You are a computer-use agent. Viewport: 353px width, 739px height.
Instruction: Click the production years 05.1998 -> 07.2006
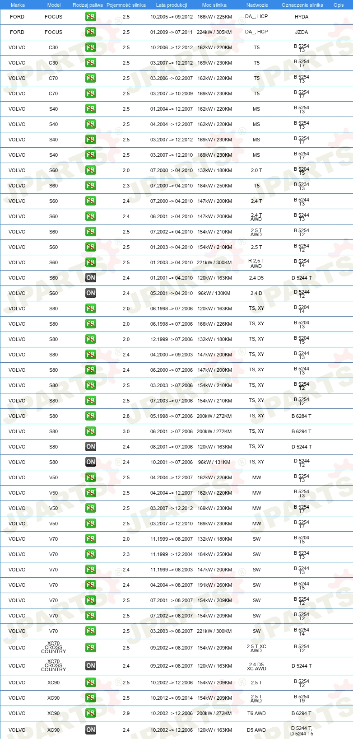(x=172, y=416)
